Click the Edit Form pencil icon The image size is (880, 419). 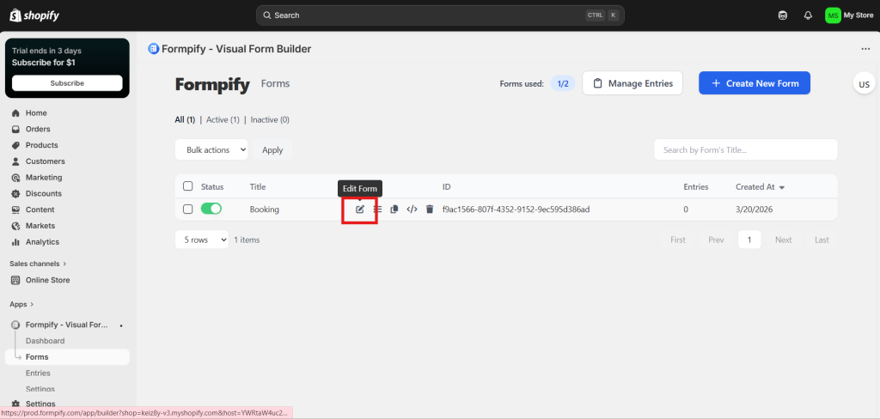pos(360,209)
